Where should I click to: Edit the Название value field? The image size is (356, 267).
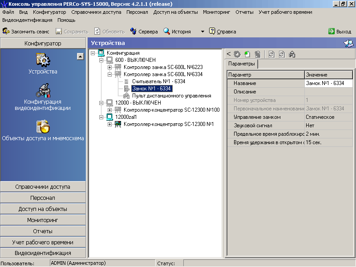[328, 83]
